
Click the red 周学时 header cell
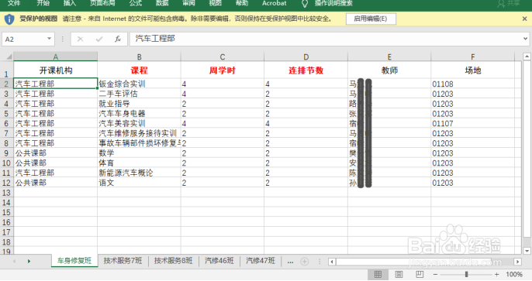[x=223, y=70]
